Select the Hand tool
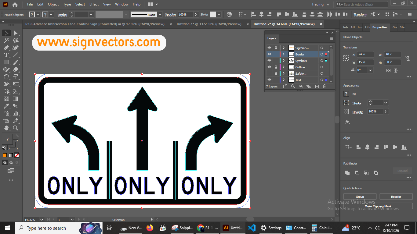The height and width of the screenshot is (234, 417). (6, 128)
